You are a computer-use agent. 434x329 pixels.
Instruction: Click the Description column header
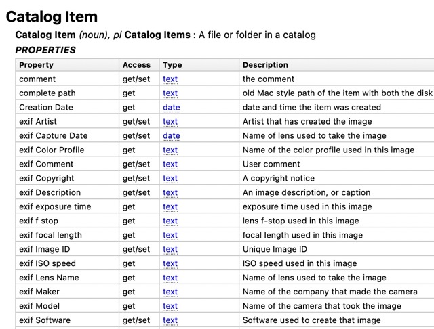[265, 65]
